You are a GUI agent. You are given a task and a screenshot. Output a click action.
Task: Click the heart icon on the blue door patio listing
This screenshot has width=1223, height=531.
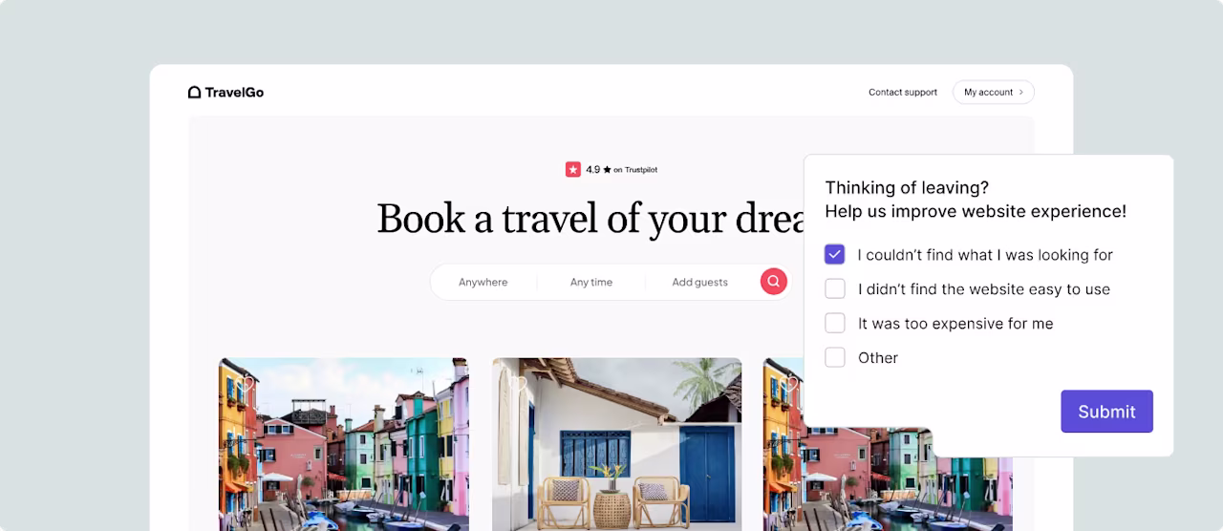(x=520, y=384)
